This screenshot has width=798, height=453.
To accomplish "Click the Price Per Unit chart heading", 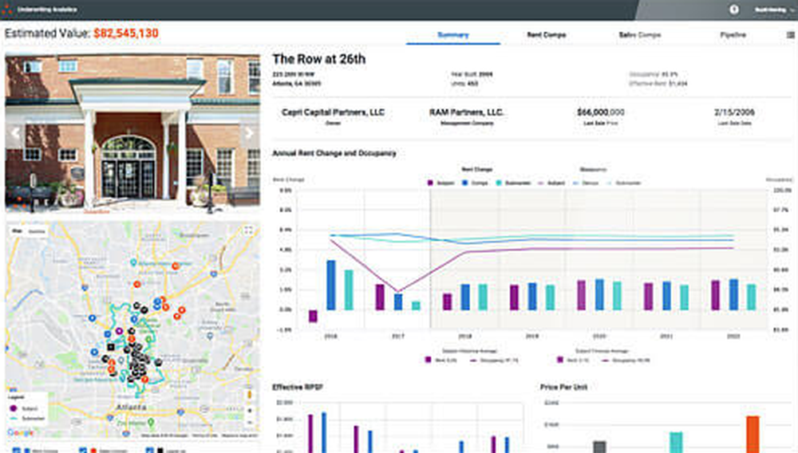I will click(563, 388).
